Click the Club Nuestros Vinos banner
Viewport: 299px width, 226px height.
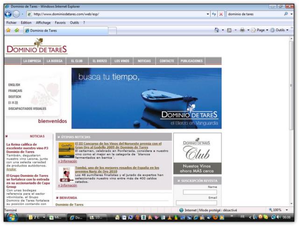(x=197, y=154)
